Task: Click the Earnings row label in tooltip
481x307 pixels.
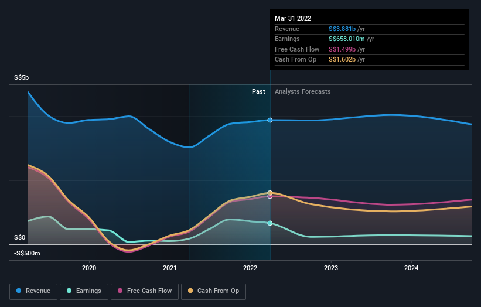Action: [287, 39]
